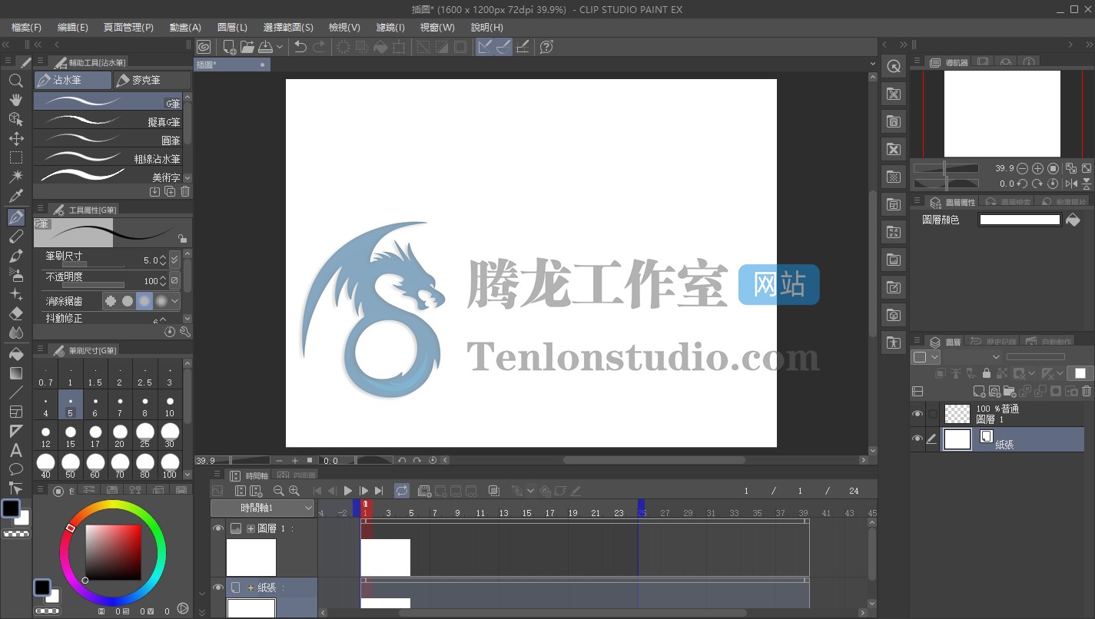Select the Eyedropper tool
The height and width of the screenshot is (619, 1095).
click(x=15, y=197)
